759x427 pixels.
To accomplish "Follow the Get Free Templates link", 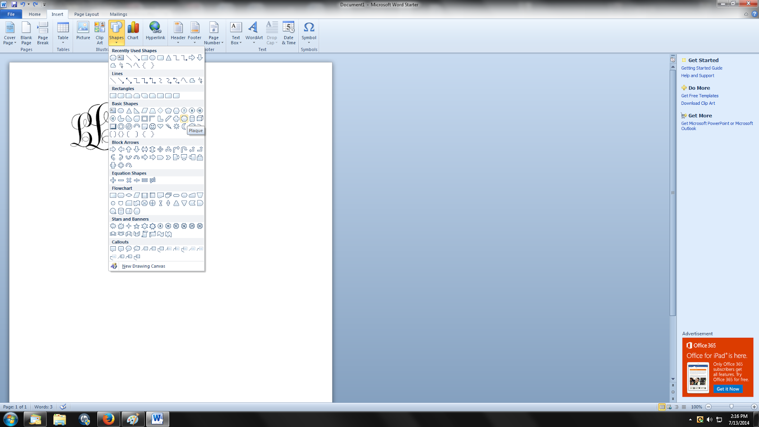I will 700,96.
